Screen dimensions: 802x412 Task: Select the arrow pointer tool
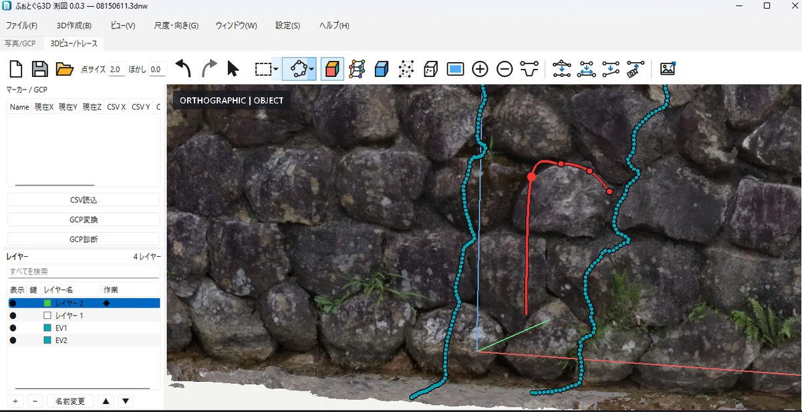pos(233,68)
